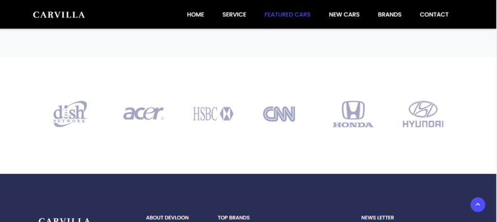Open the SERVICE section from navbar

tap(234, 15)
